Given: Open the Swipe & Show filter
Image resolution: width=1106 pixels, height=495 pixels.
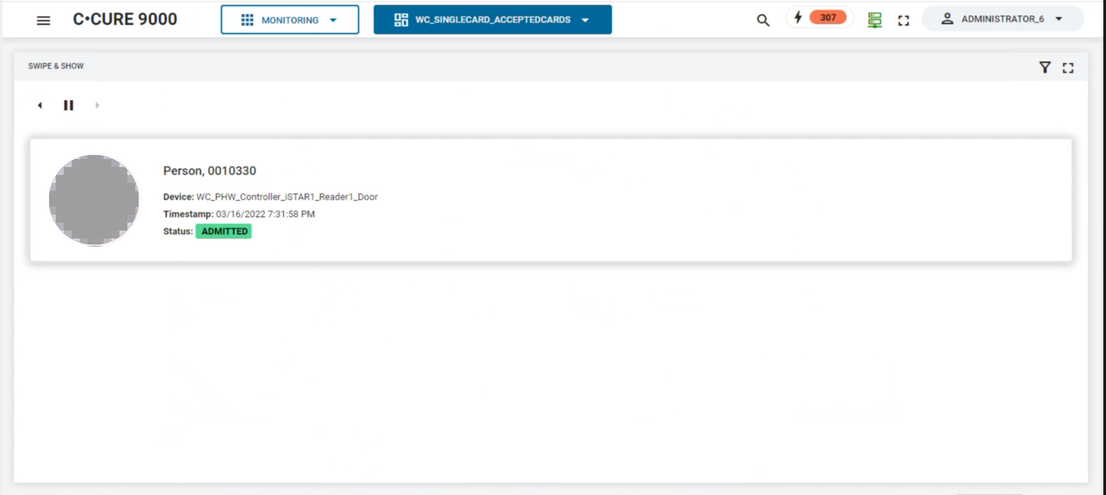Looking at the screenshot, I should [x=1044, y=68].
